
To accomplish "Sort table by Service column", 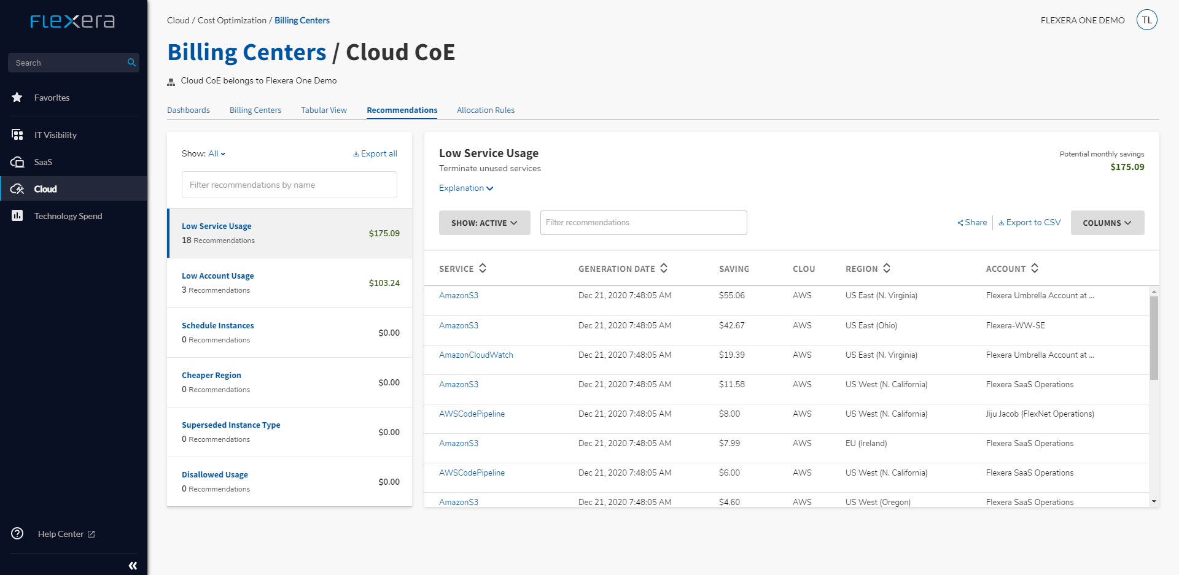I will (483, 268).
